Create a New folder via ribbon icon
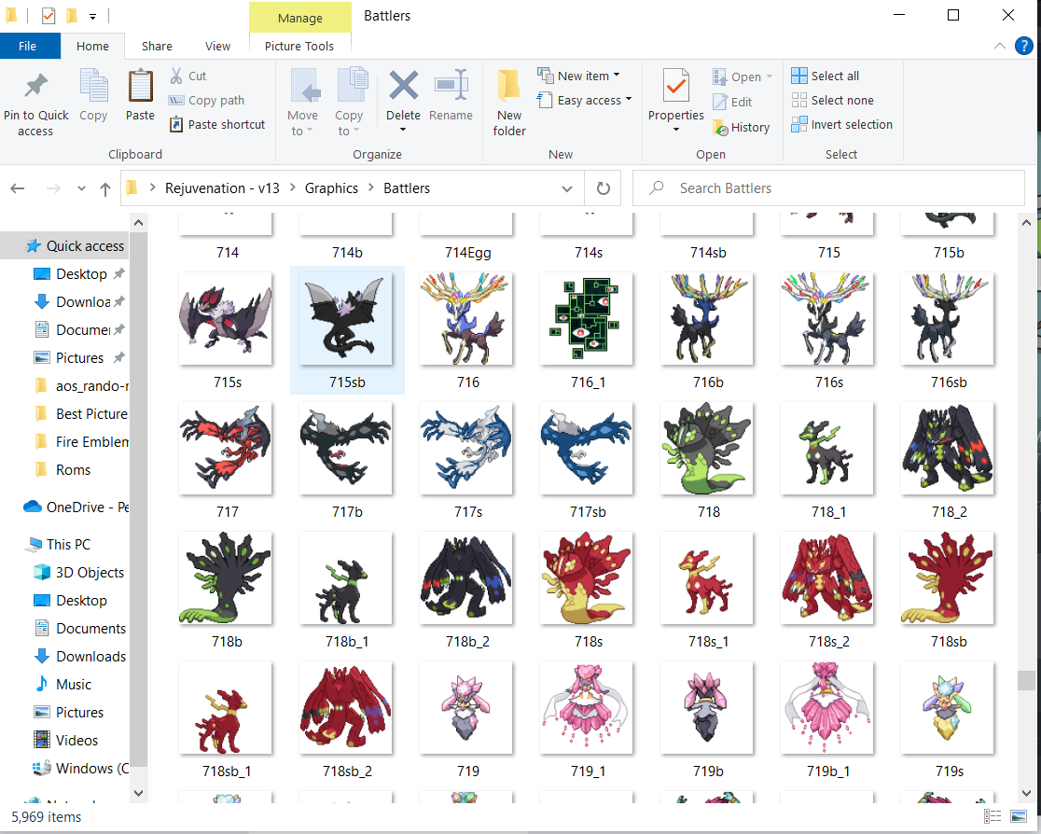Viewport: 1041px width, 834px height. pos(508,86)
